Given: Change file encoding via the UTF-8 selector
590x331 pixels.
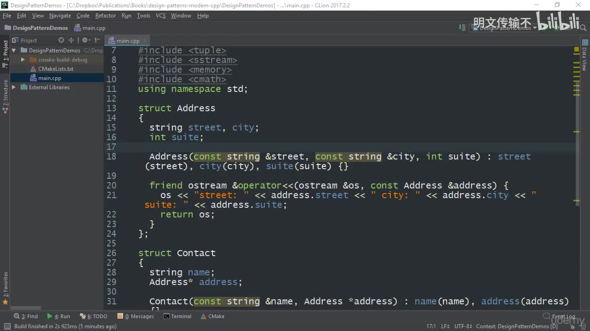Looking at the screenshot, I should pyautogui.click(x=463, y=326).
